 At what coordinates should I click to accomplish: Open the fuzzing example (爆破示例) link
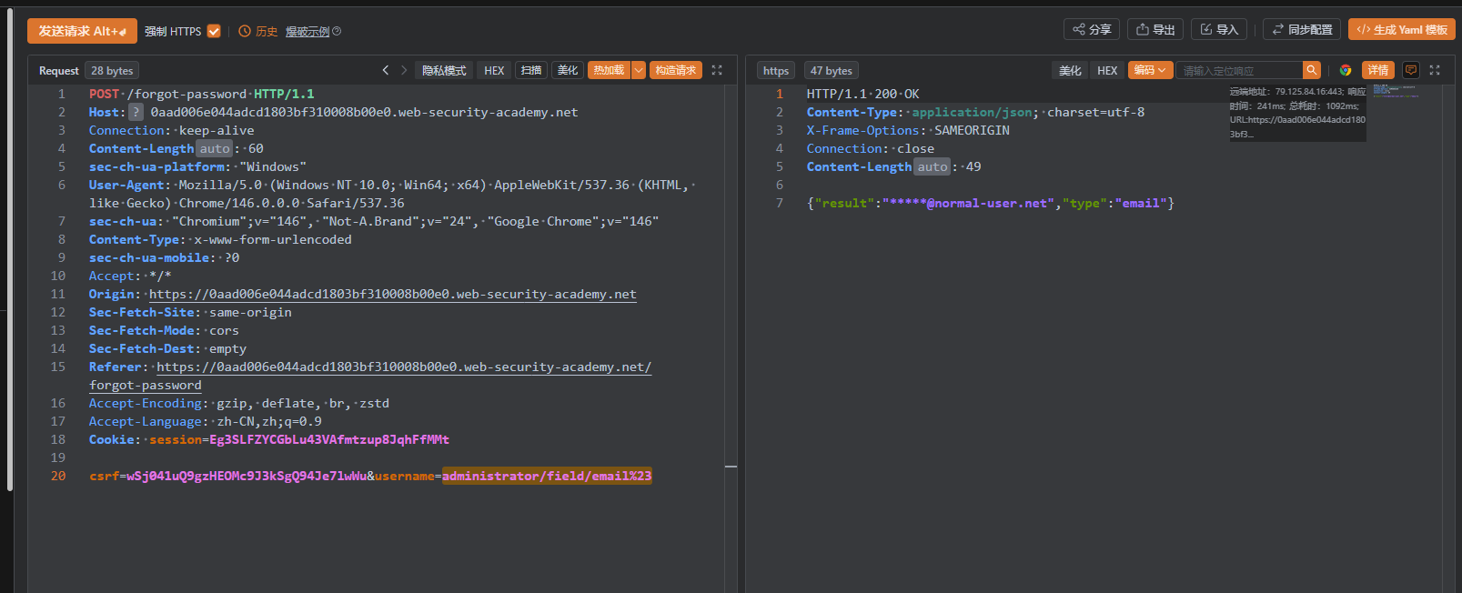(308, 31)
